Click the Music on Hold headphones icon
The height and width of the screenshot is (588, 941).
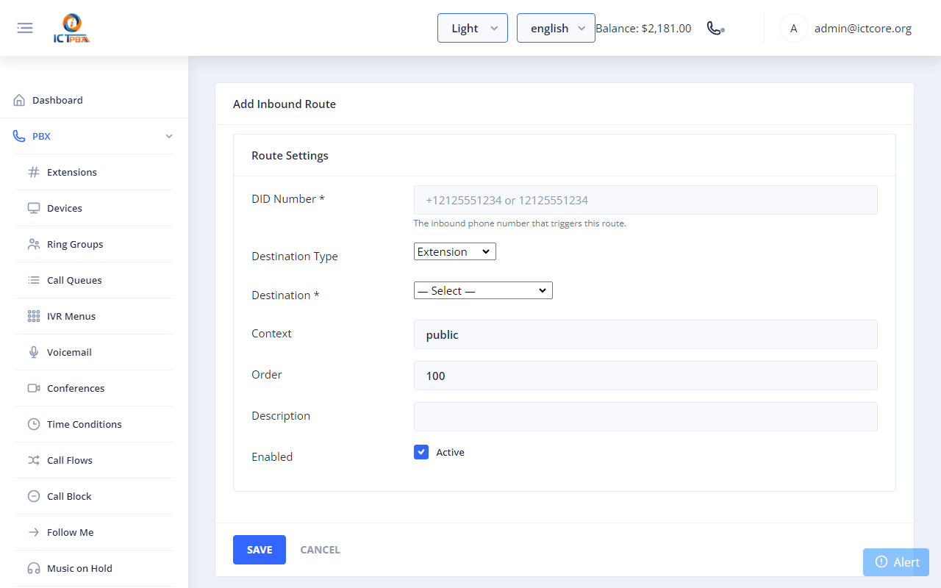[34, 568]
